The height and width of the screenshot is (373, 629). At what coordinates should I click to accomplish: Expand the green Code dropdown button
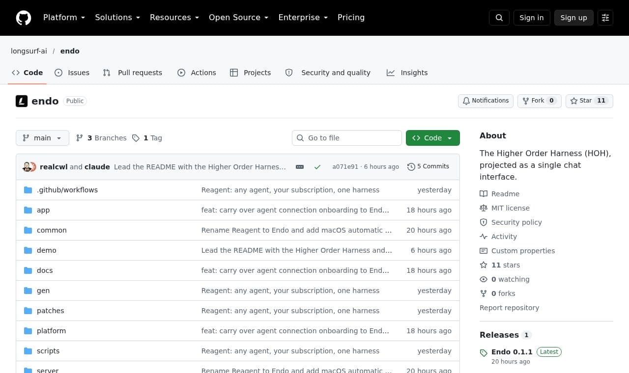pos(433,138)
